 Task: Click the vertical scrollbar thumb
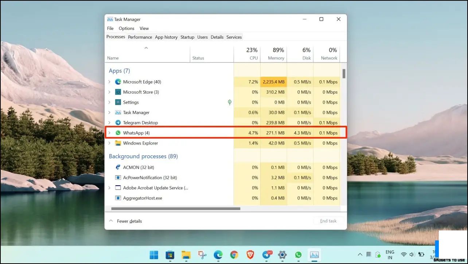click(x=344, y=73)
